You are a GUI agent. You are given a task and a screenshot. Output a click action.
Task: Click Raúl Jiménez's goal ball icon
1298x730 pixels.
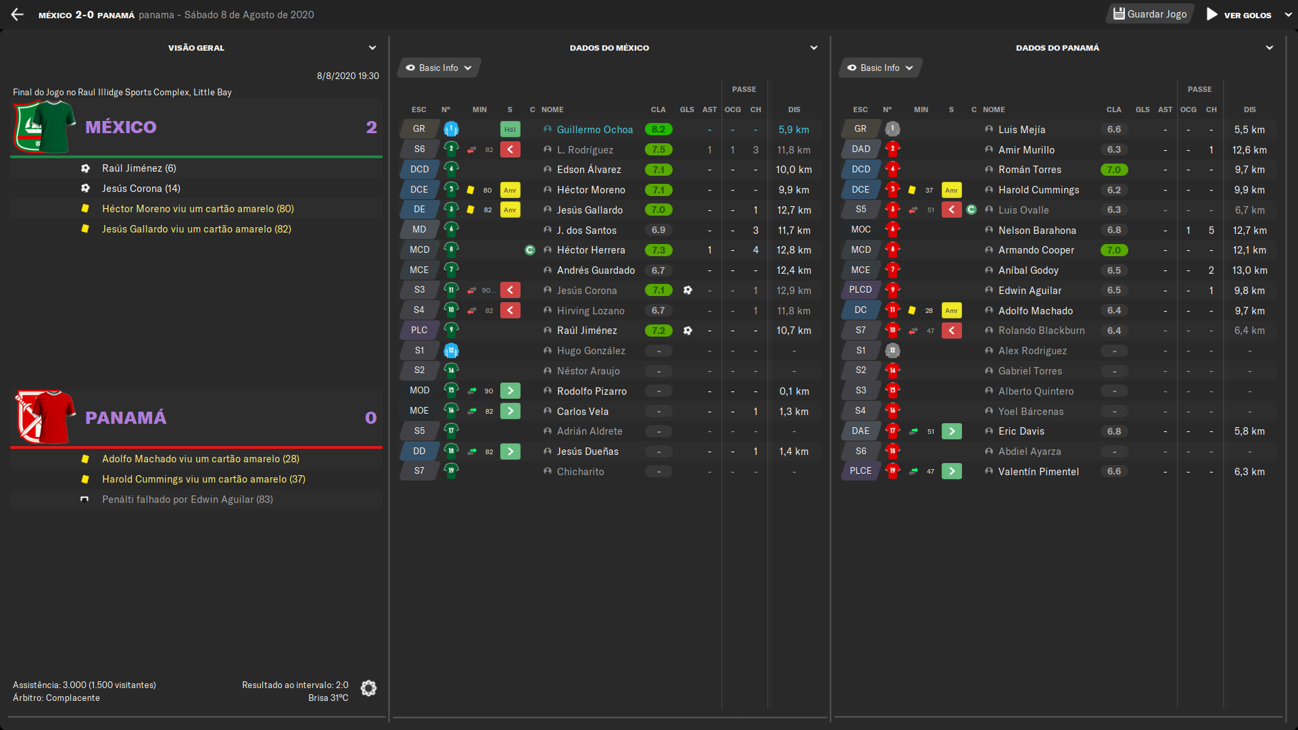click(688, 331)
